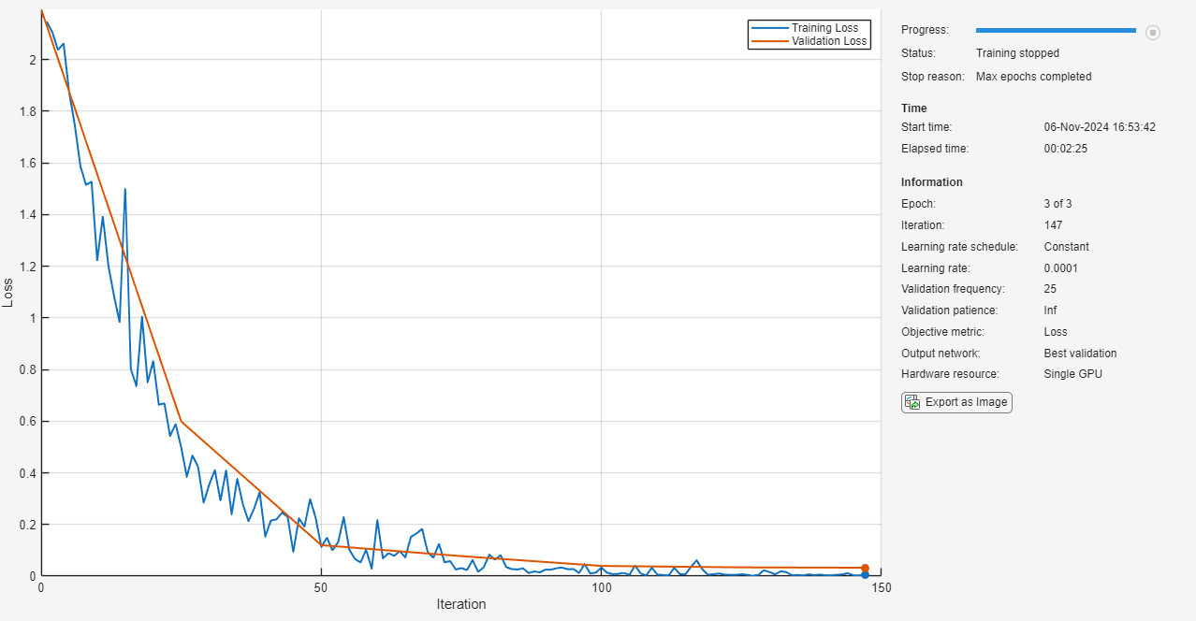
Task: Toggle Training Loss legend entry
Action: point(824,28)
